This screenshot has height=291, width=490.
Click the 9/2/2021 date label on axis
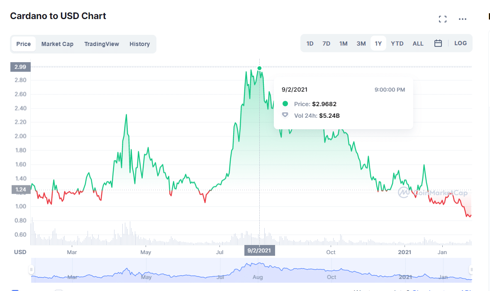(x=259, y=250)
